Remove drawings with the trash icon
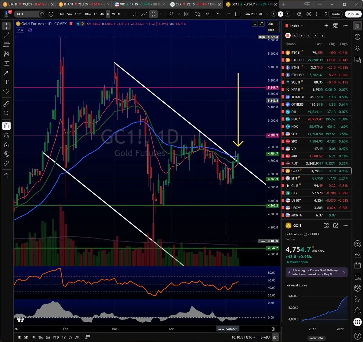 pos(6,176)
